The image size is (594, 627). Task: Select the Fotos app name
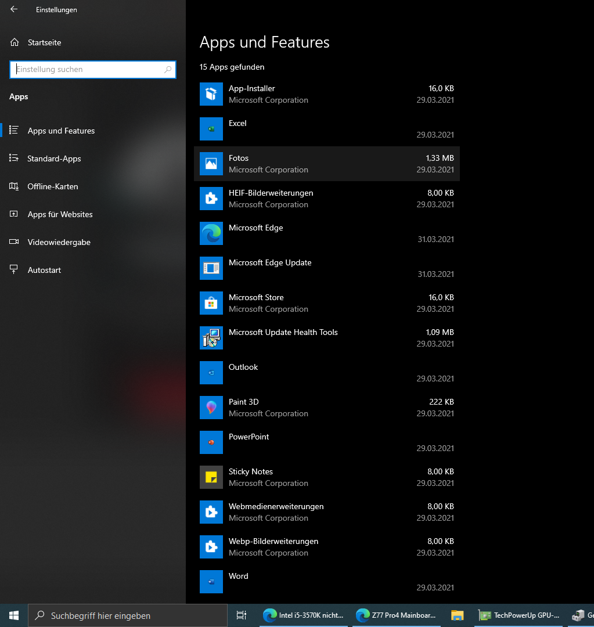[239, 158]
